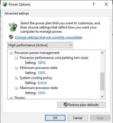Confirm with the OK button
Viewport: 113px width, 123px height.
coord(55,118)
